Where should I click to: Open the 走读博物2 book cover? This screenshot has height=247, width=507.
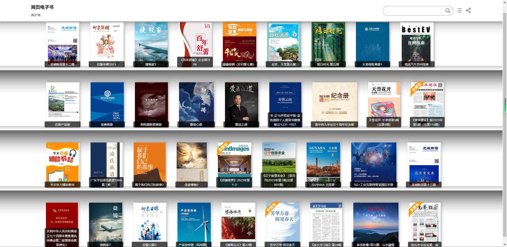(192, 162)
